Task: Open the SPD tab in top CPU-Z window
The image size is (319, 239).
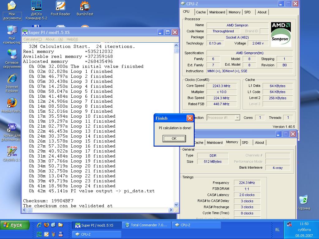Action: [247, 12]
